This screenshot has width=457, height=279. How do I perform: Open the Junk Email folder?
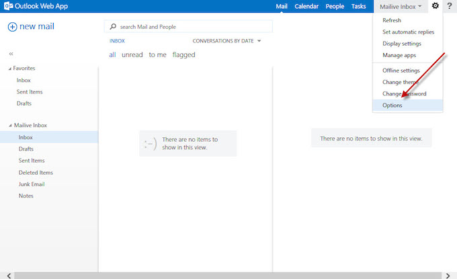[32, 184]
